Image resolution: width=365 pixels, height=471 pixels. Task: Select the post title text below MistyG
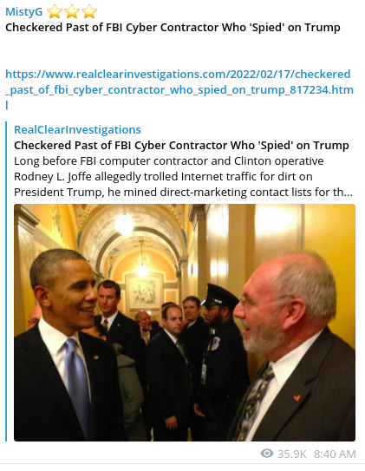[x=173, y=28]
